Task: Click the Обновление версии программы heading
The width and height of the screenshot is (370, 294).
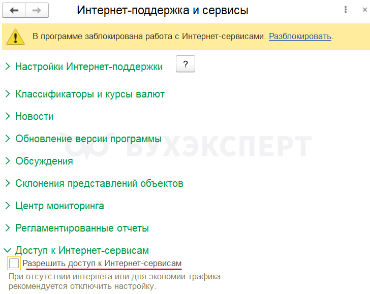Action: 88,139
